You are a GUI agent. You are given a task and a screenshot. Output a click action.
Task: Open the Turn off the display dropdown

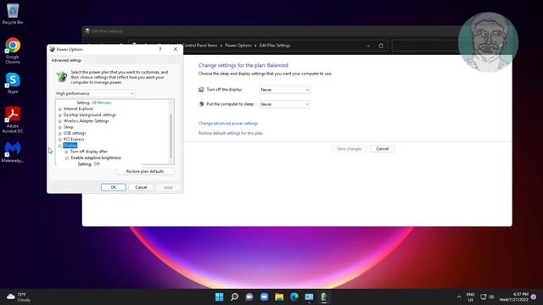[x=285, y=90]
